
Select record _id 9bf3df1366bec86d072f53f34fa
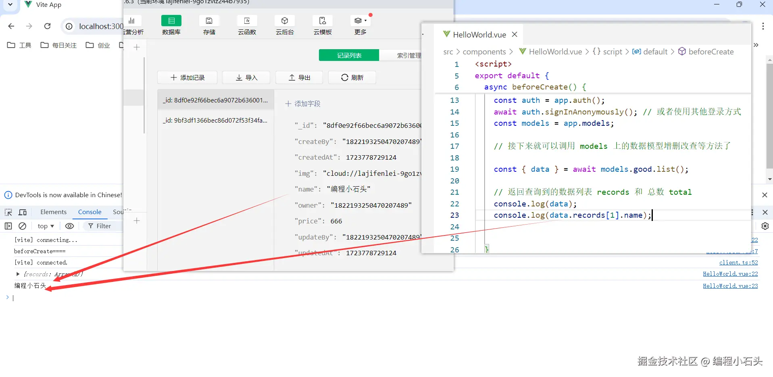tap(215, 120)
